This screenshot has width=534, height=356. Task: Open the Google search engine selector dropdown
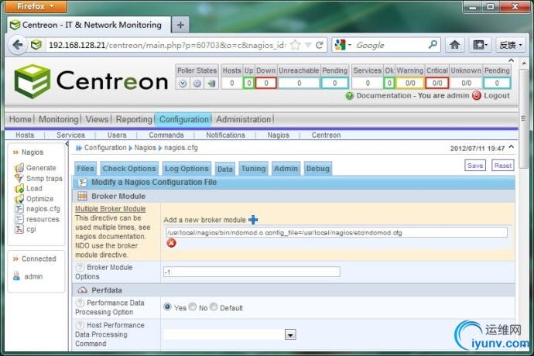(343, 45)
